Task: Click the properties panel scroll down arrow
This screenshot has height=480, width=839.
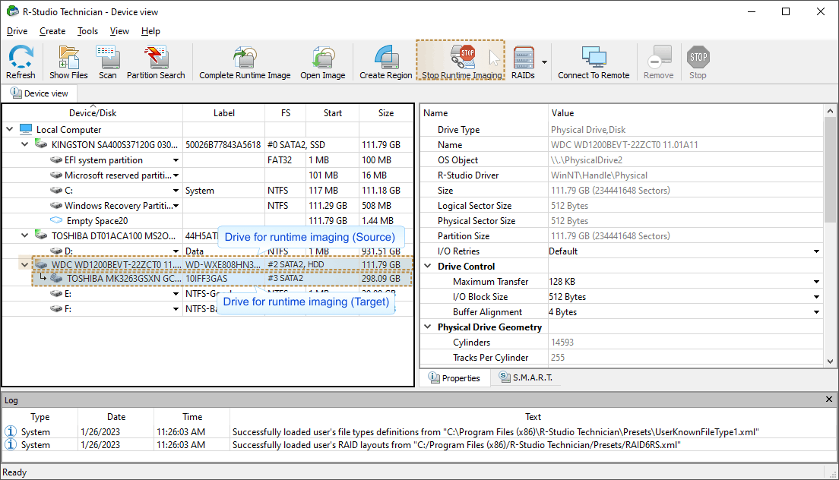Action: tap(830, 362)
